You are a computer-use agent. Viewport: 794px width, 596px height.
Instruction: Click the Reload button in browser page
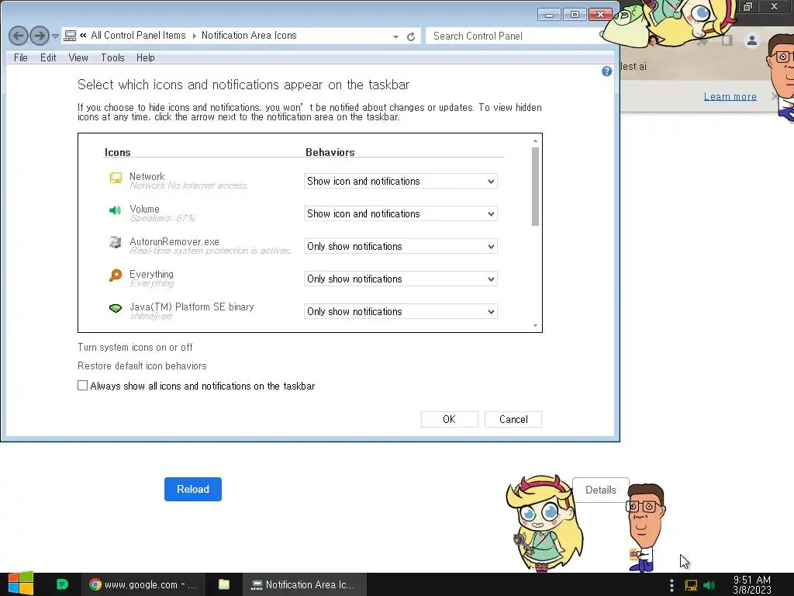pyautogui.click(x=193, y=489)
